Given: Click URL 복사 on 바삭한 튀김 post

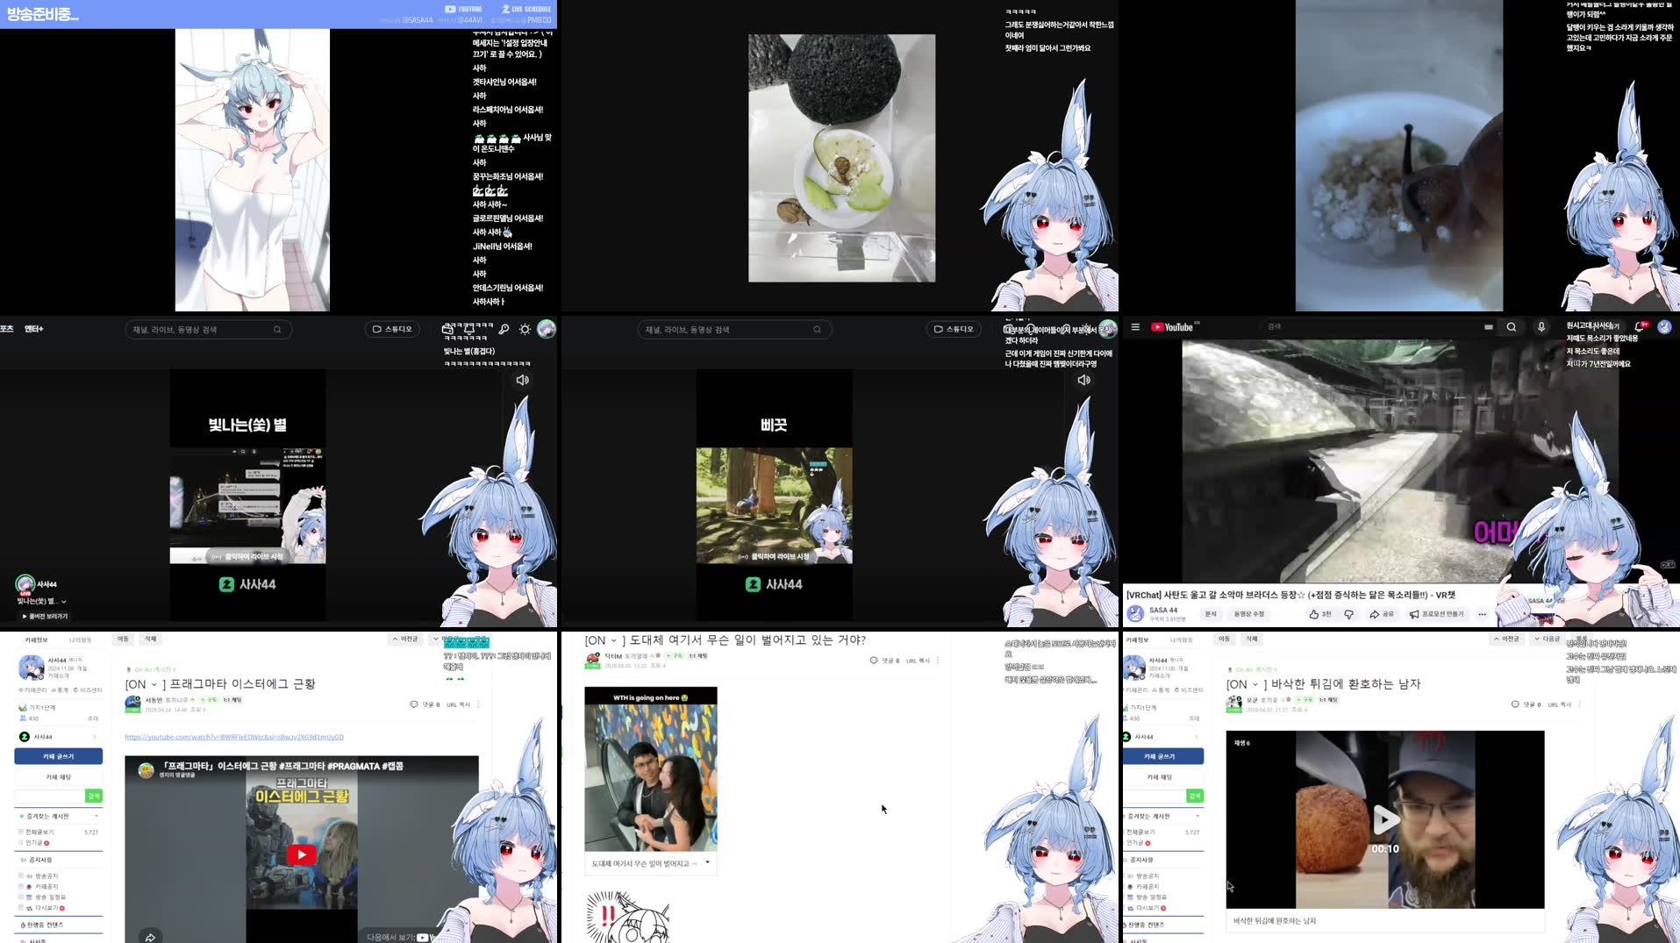Looking at the screenshot, I should tap(1559, 704).
